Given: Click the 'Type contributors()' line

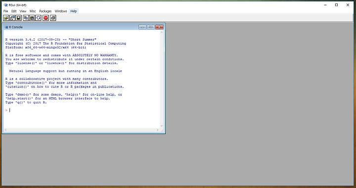Looking at the screenshot, I should click(51, 83).
